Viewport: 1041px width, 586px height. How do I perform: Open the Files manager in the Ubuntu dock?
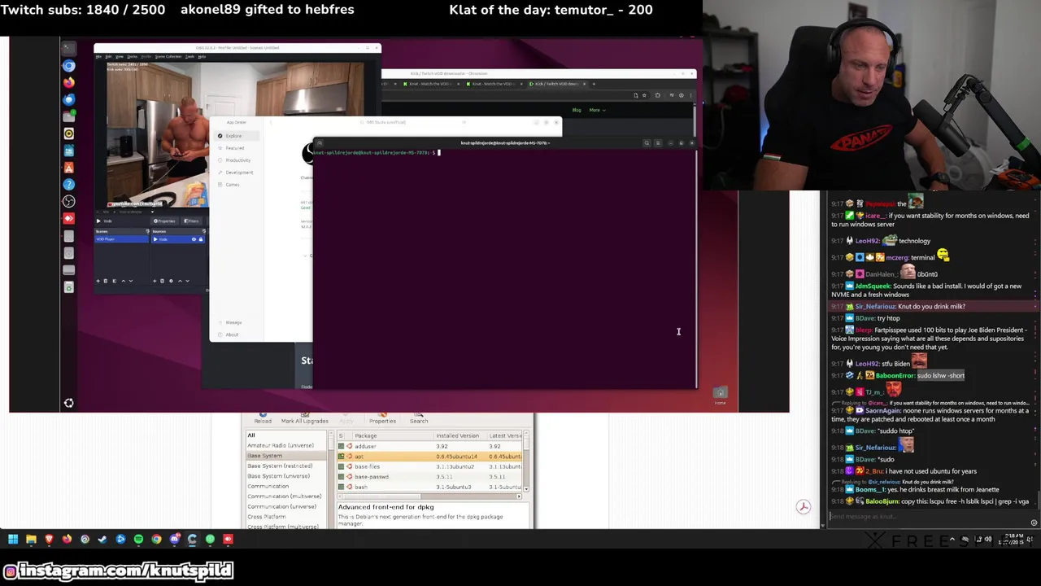69,116
